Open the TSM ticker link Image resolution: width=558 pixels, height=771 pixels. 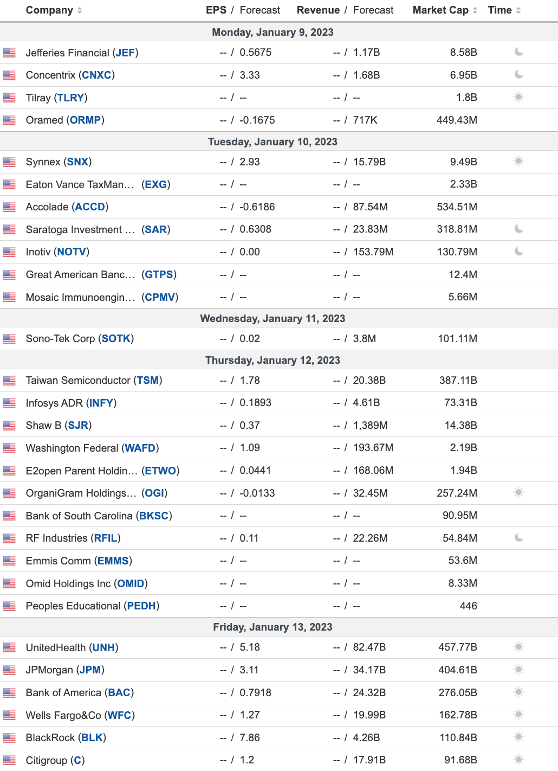(x=148, y=381)
